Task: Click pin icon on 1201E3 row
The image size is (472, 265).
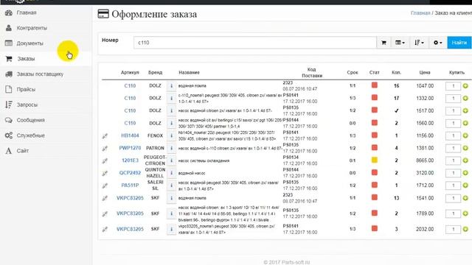Action: click(x=105, y=161)
